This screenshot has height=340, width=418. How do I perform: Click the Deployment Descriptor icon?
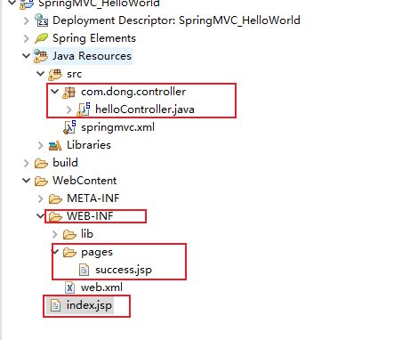(x=41, y=20)
